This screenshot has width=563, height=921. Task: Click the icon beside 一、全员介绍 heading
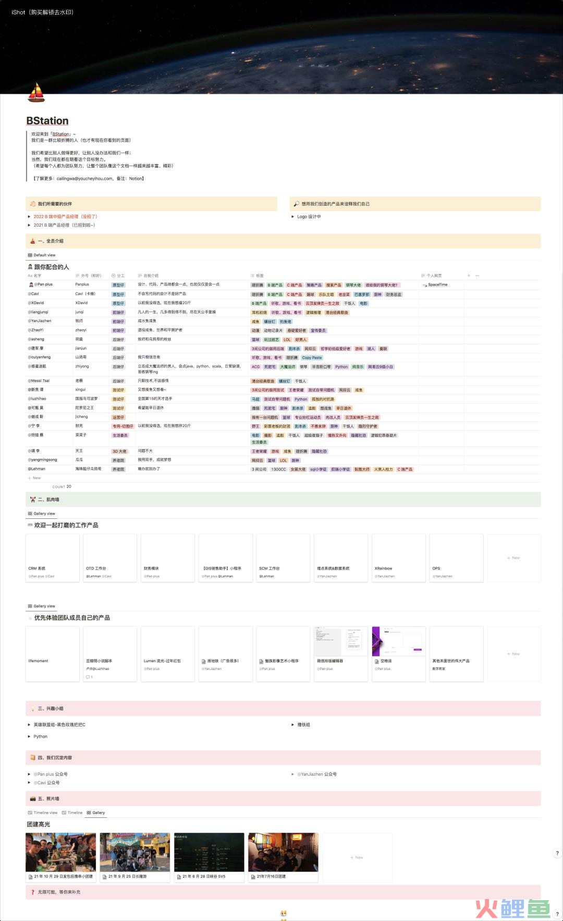tap(33, 241)
